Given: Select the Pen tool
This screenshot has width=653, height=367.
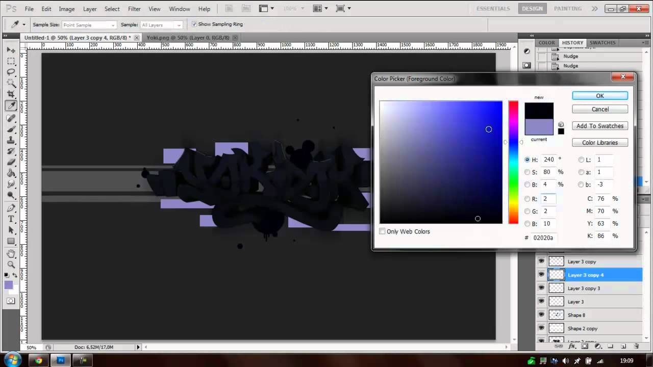Looking at the screenshot, I should 11,208.
